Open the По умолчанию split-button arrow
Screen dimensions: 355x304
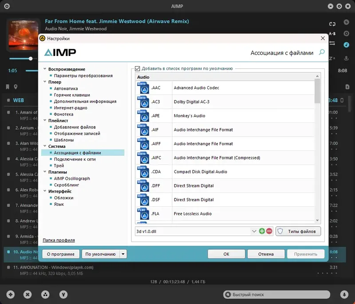click(123, 254)
